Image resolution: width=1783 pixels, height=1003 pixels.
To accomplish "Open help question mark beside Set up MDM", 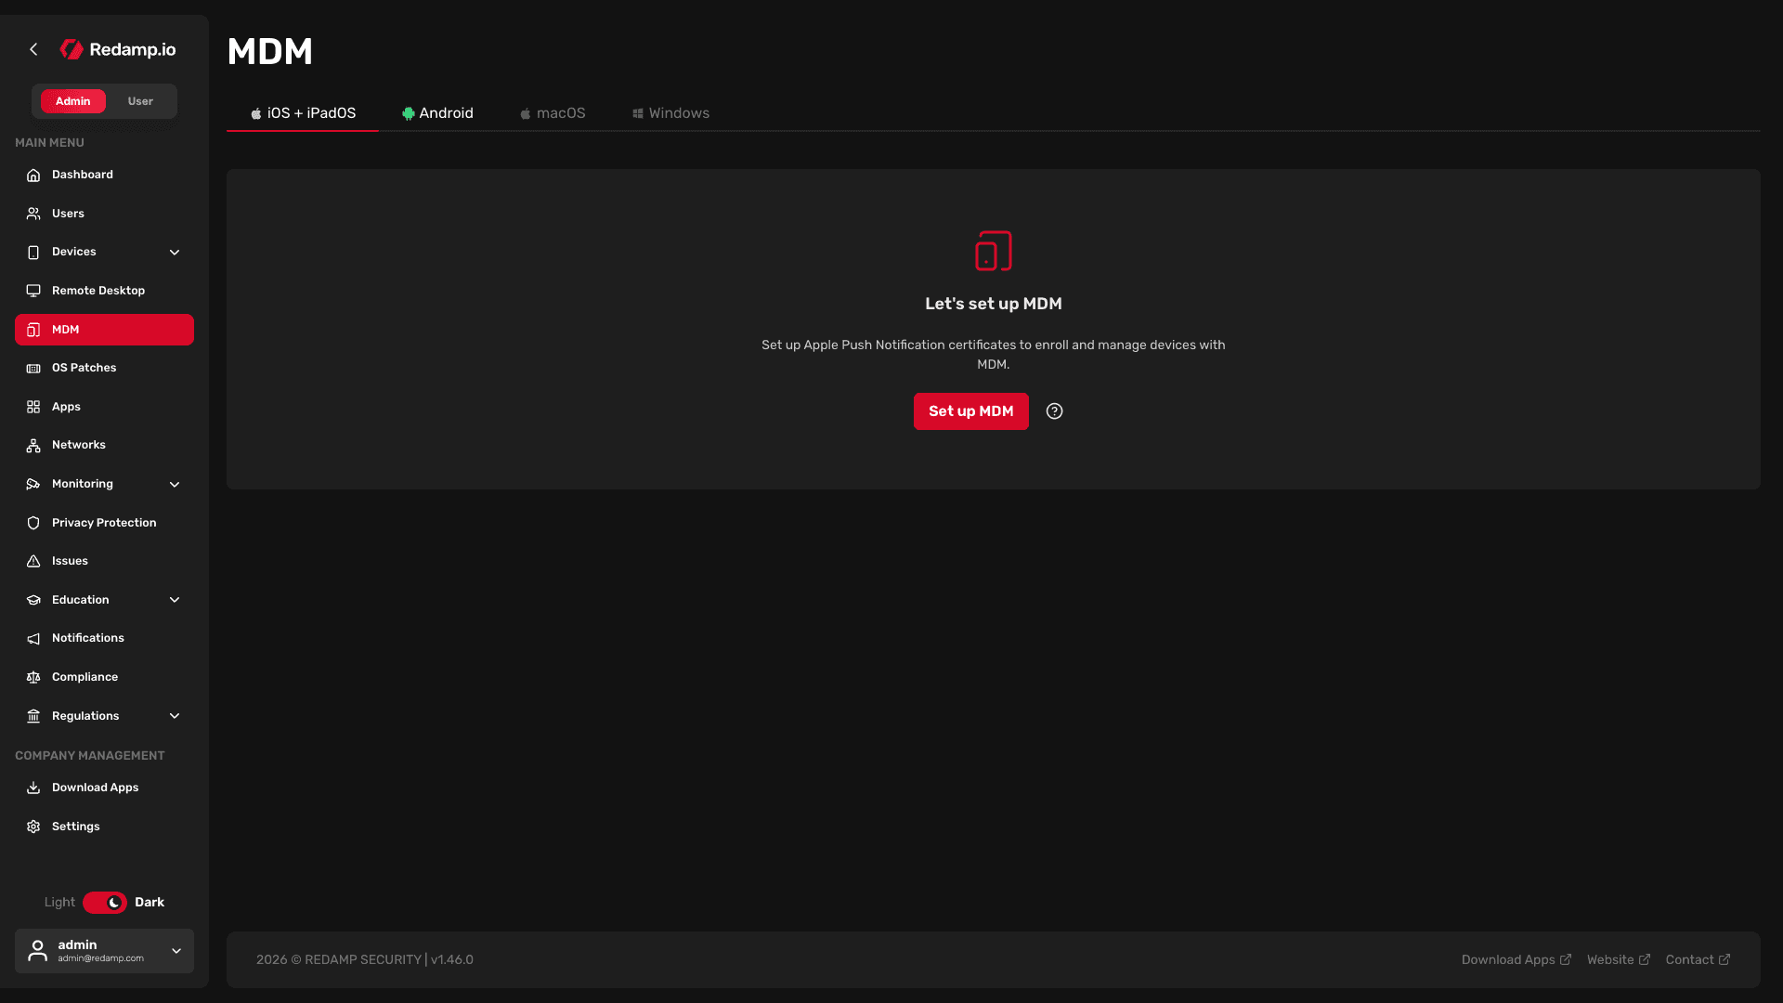I will pos(1054,411).
